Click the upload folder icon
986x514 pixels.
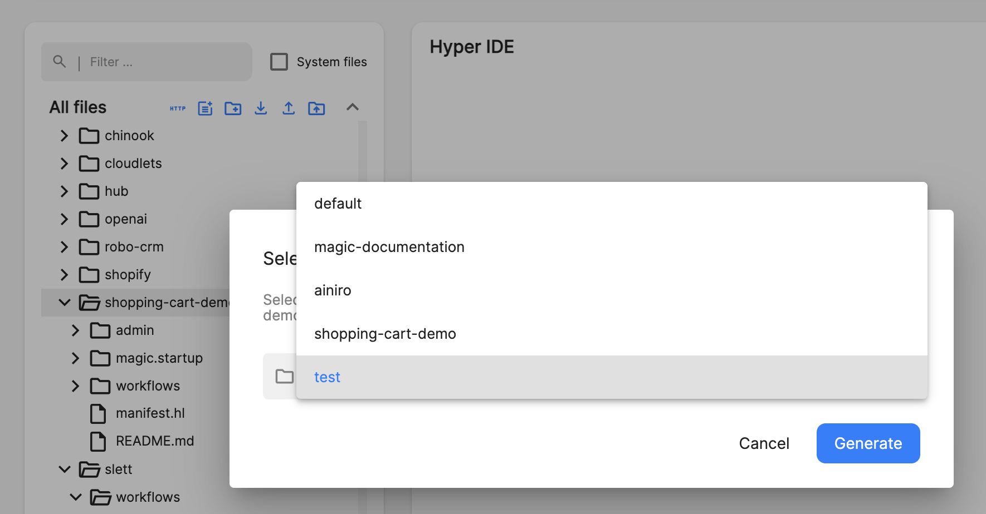(316, 108)
